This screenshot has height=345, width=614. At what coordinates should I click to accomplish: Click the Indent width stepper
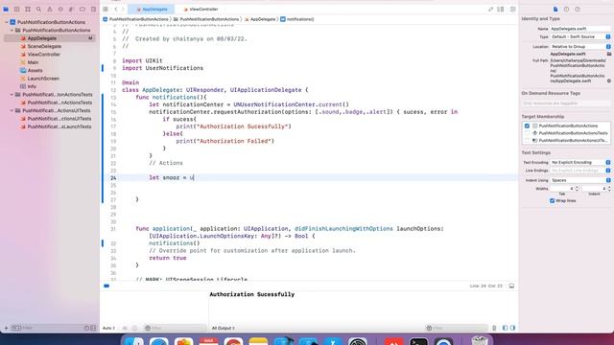(x=609, y=189)
